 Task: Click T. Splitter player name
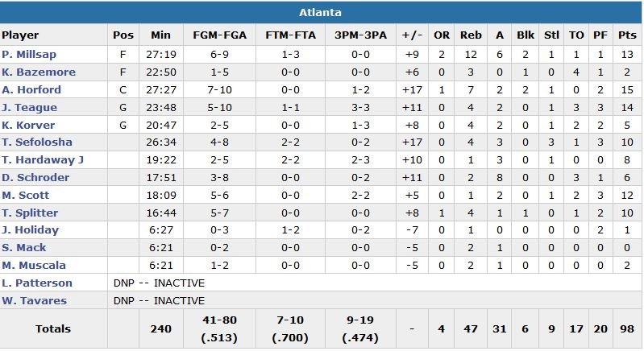[x=31, y=213]
